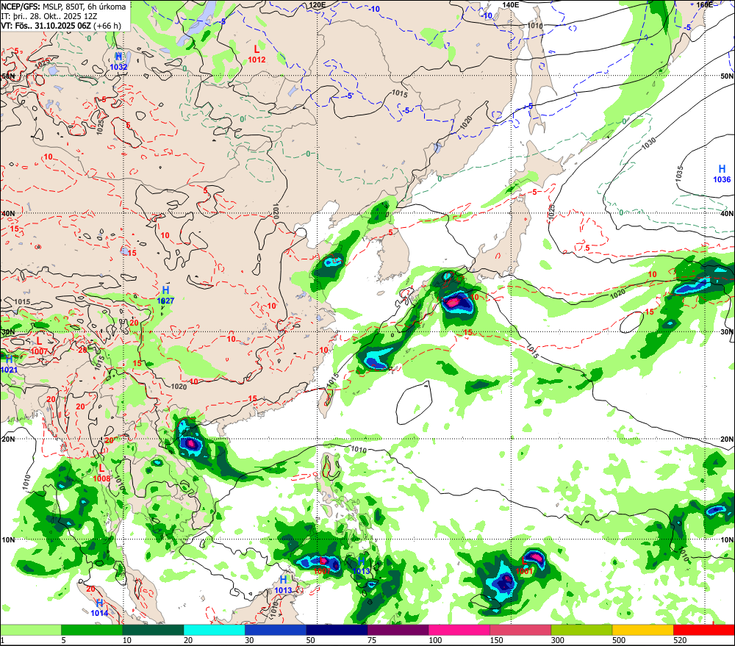
Task: Click the 120E longitude label
Action: 318,4
